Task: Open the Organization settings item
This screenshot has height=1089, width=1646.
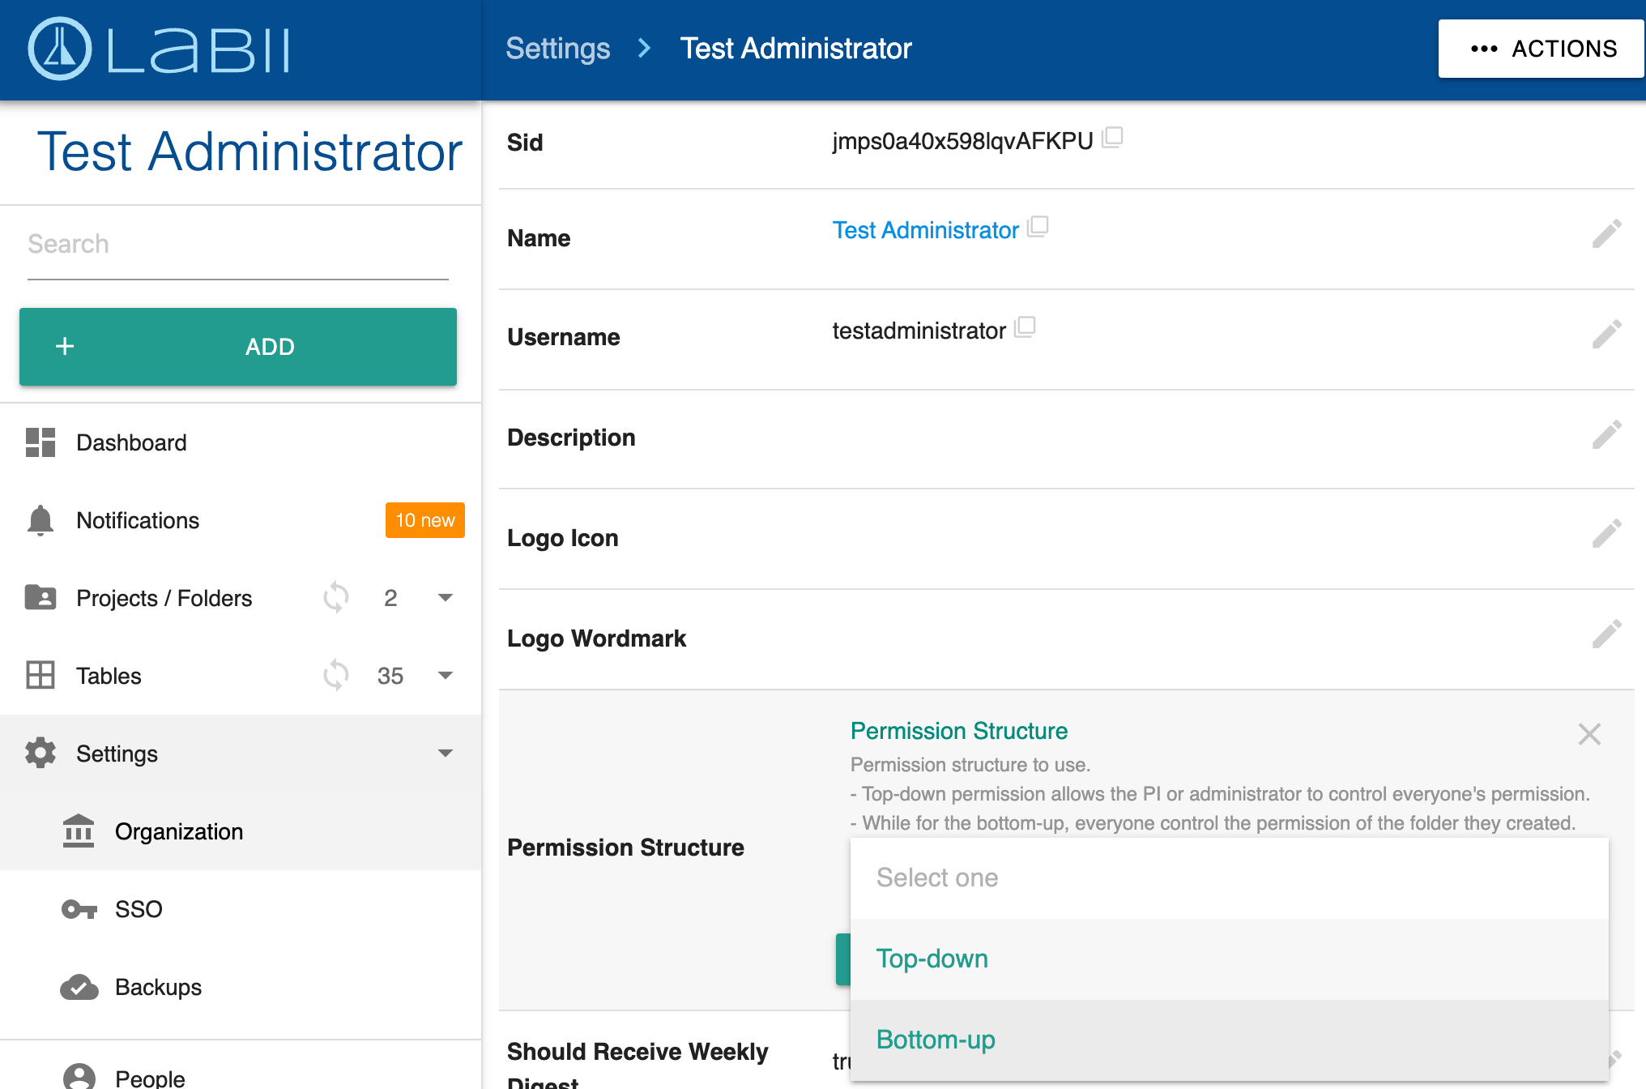Action: [x=178, y=831]
